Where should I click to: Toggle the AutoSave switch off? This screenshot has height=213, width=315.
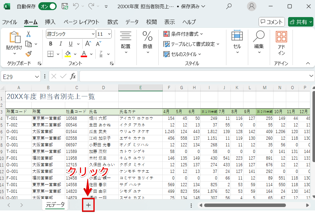pos(47,6)
